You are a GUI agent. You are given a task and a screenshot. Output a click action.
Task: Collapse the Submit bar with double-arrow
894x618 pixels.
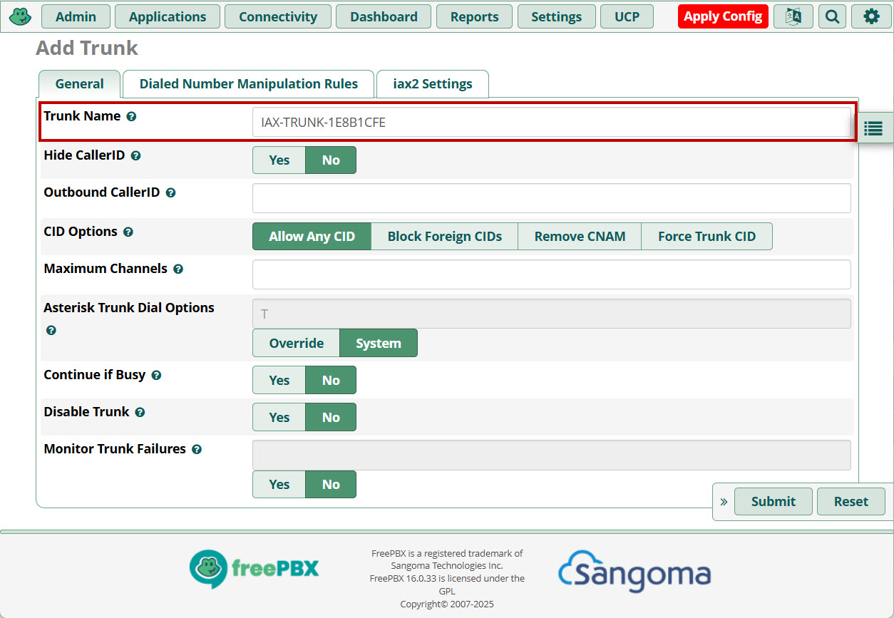(724, 502)
